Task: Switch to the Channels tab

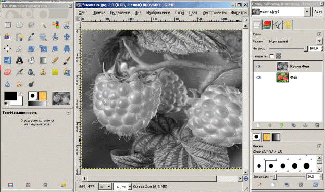Action: (267, 25)
